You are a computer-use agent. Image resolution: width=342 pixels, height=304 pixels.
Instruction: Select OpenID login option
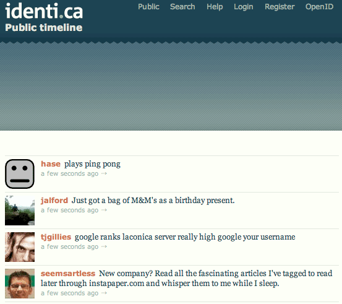point(319,7)
